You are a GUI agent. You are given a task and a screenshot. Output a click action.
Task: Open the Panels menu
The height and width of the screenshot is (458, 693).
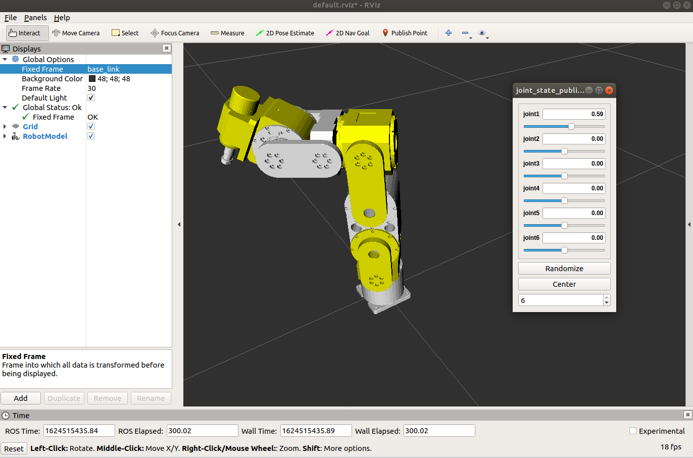[x=35, y=18]
